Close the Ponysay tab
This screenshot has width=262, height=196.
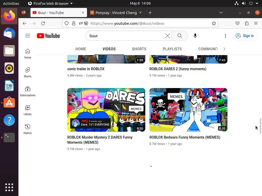(x=140, y=13)
